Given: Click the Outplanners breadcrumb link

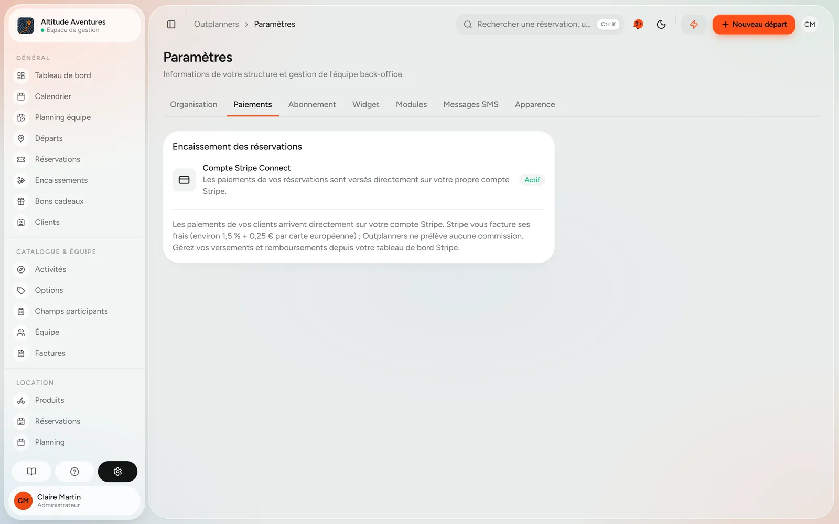Looking at the screenshot, I should click(216, 24).
